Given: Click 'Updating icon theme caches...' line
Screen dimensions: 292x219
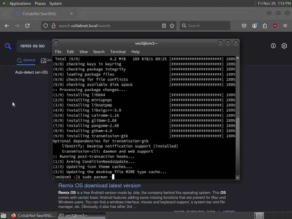Looking at the screenshot, I should (x=93, y=167).
